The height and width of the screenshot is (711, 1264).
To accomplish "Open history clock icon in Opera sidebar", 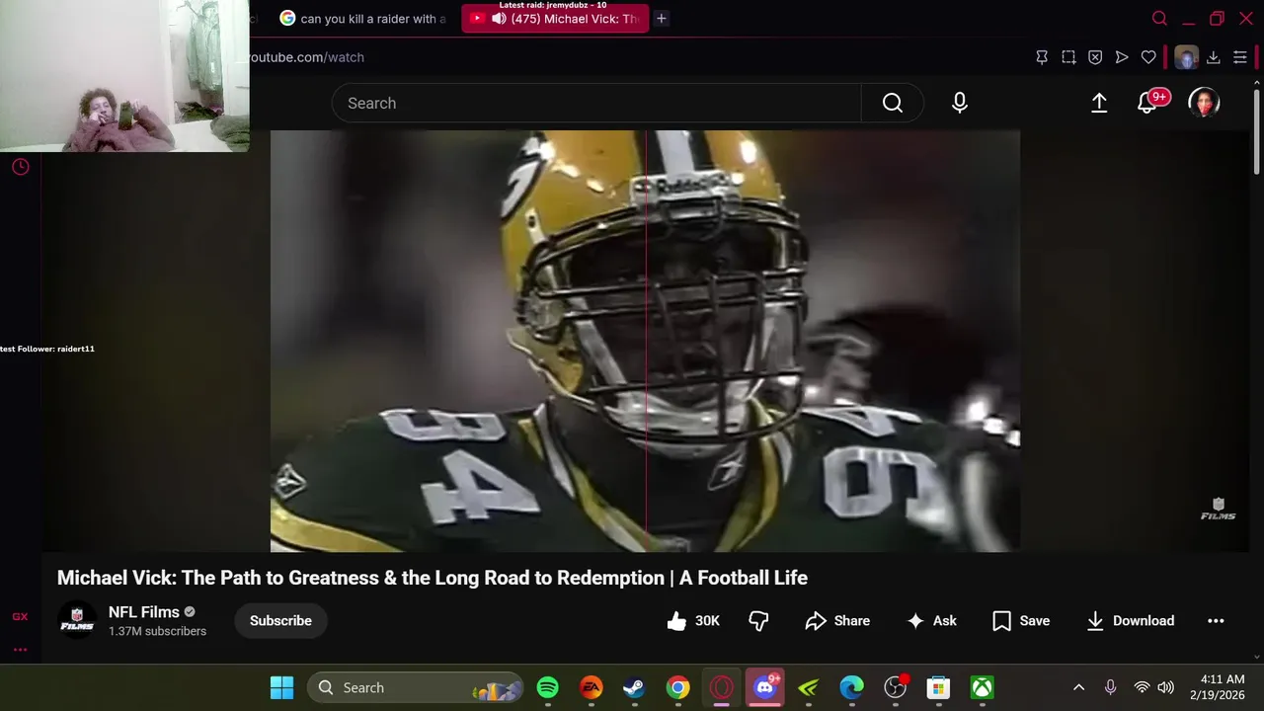I will pyautogui.click(x=20, y=167).
